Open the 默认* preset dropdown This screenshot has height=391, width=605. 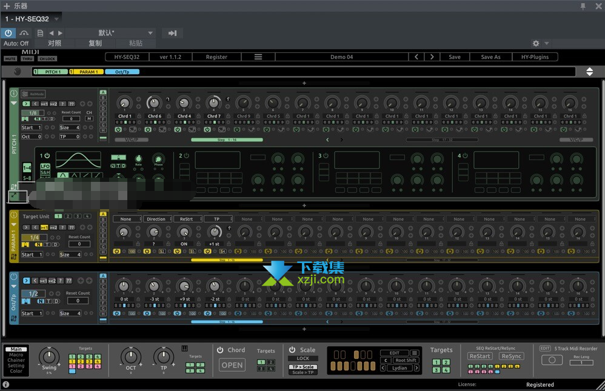[x=110, y=33]
